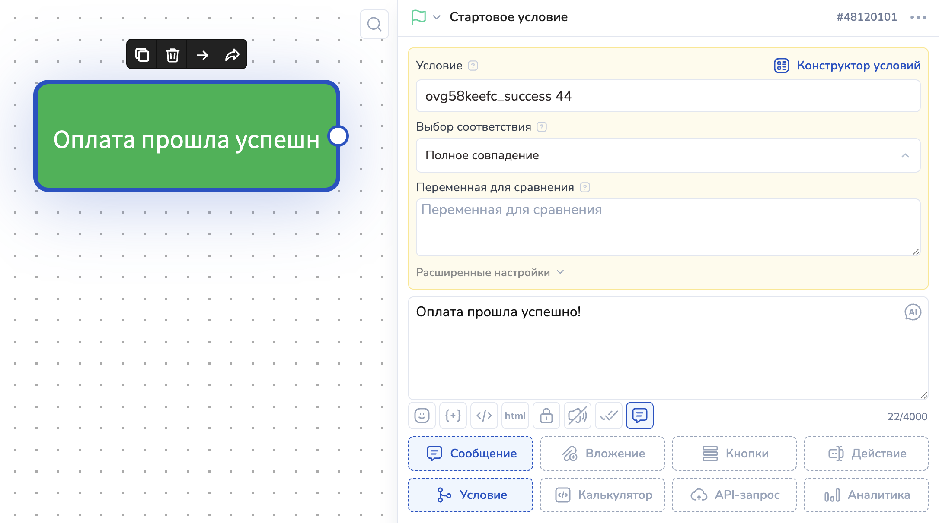
Task: Open block type chevron beside flag
Action: point(437,17)
